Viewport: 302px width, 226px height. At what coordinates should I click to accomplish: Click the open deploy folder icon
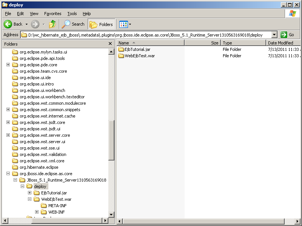coord(29,186)
